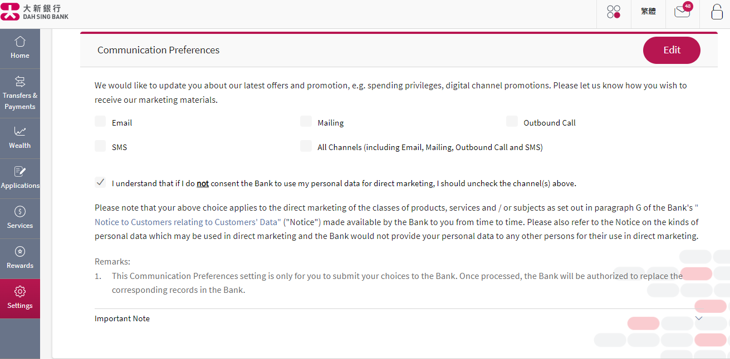Open Notice to Customers relating to Customers' Data link
Screen dimensions: 730x359
pos(188,222)
